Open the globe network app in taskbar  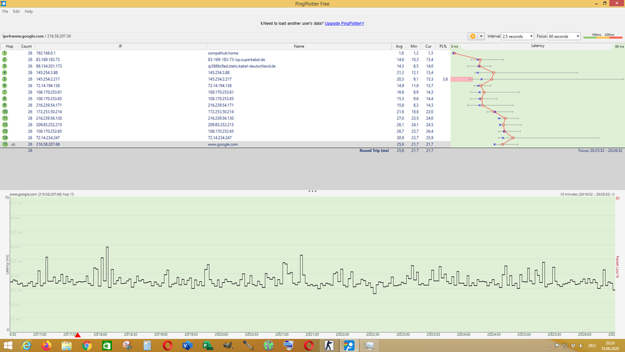coord(268,346)
